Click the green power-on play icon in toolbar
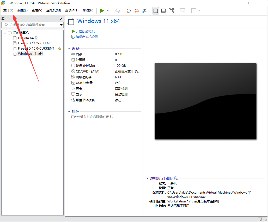The height and width of the screenshot is (222, 268). pos(102,11)
